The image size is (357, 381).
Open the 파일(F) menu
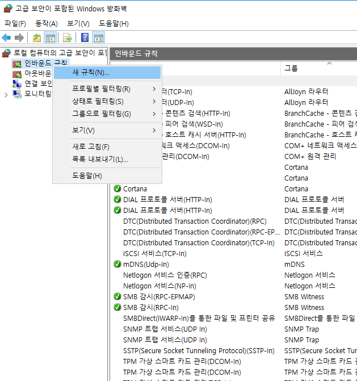[x=15, y=24]
